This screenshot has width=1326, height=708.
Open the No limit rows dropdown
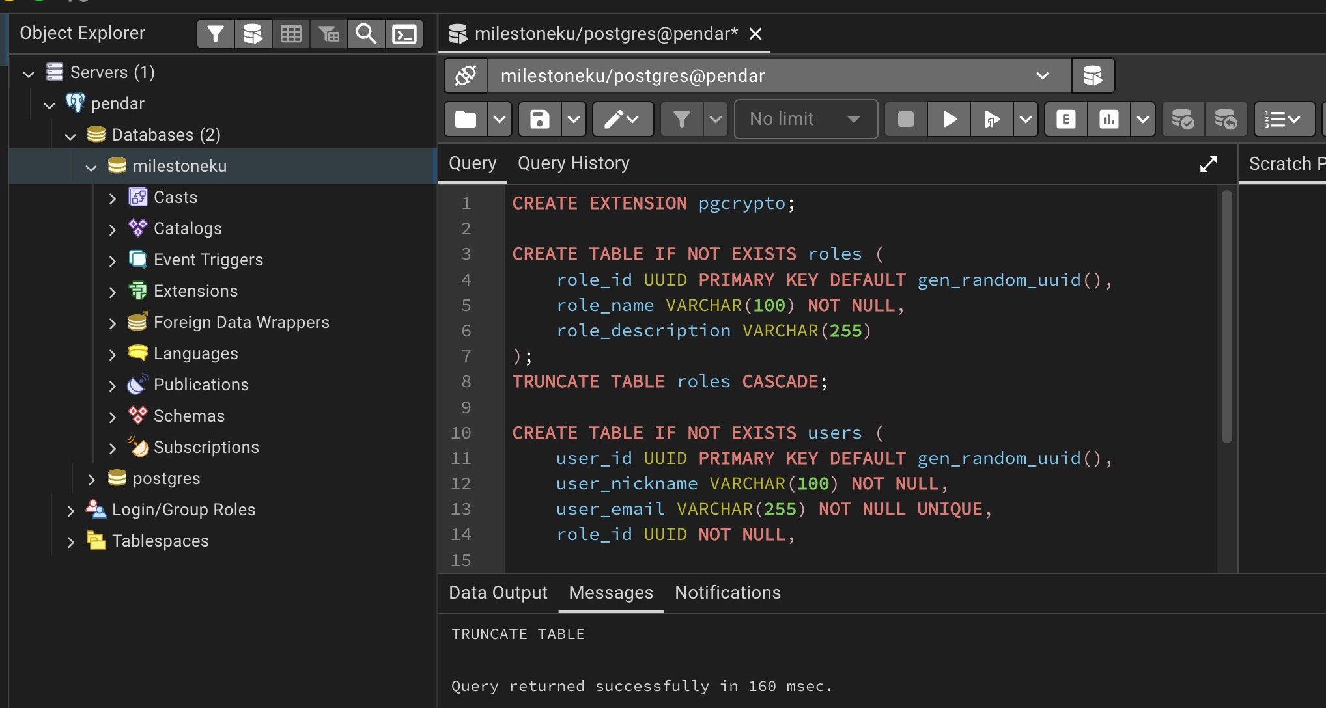coord(806,119)
